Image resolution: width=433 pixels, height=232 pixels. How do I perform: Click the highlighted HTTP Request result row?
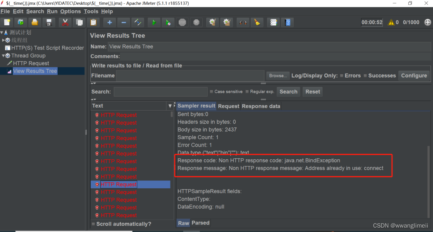point(131,184)
